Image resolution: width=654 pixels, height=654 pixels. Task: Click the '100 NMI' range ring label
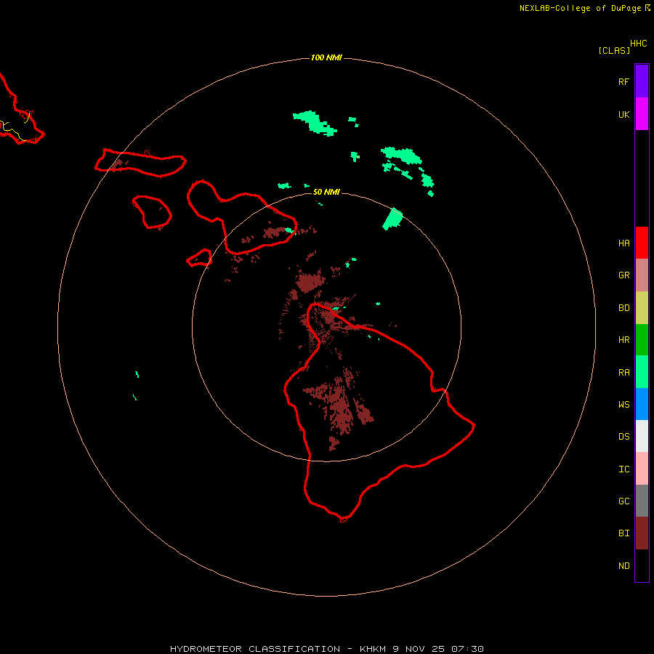(326, 57)
